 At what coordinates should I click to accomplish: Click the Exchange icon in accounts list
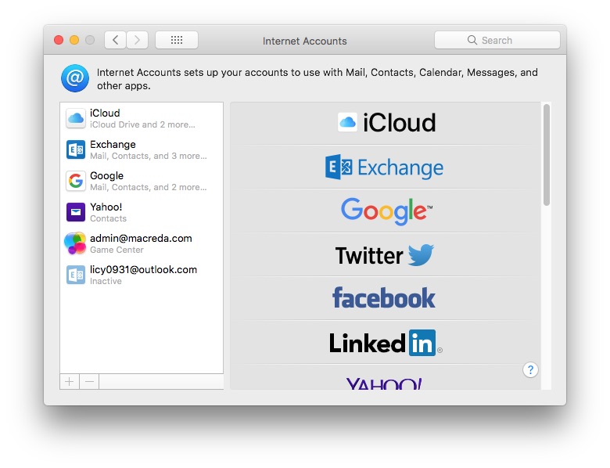76,150
